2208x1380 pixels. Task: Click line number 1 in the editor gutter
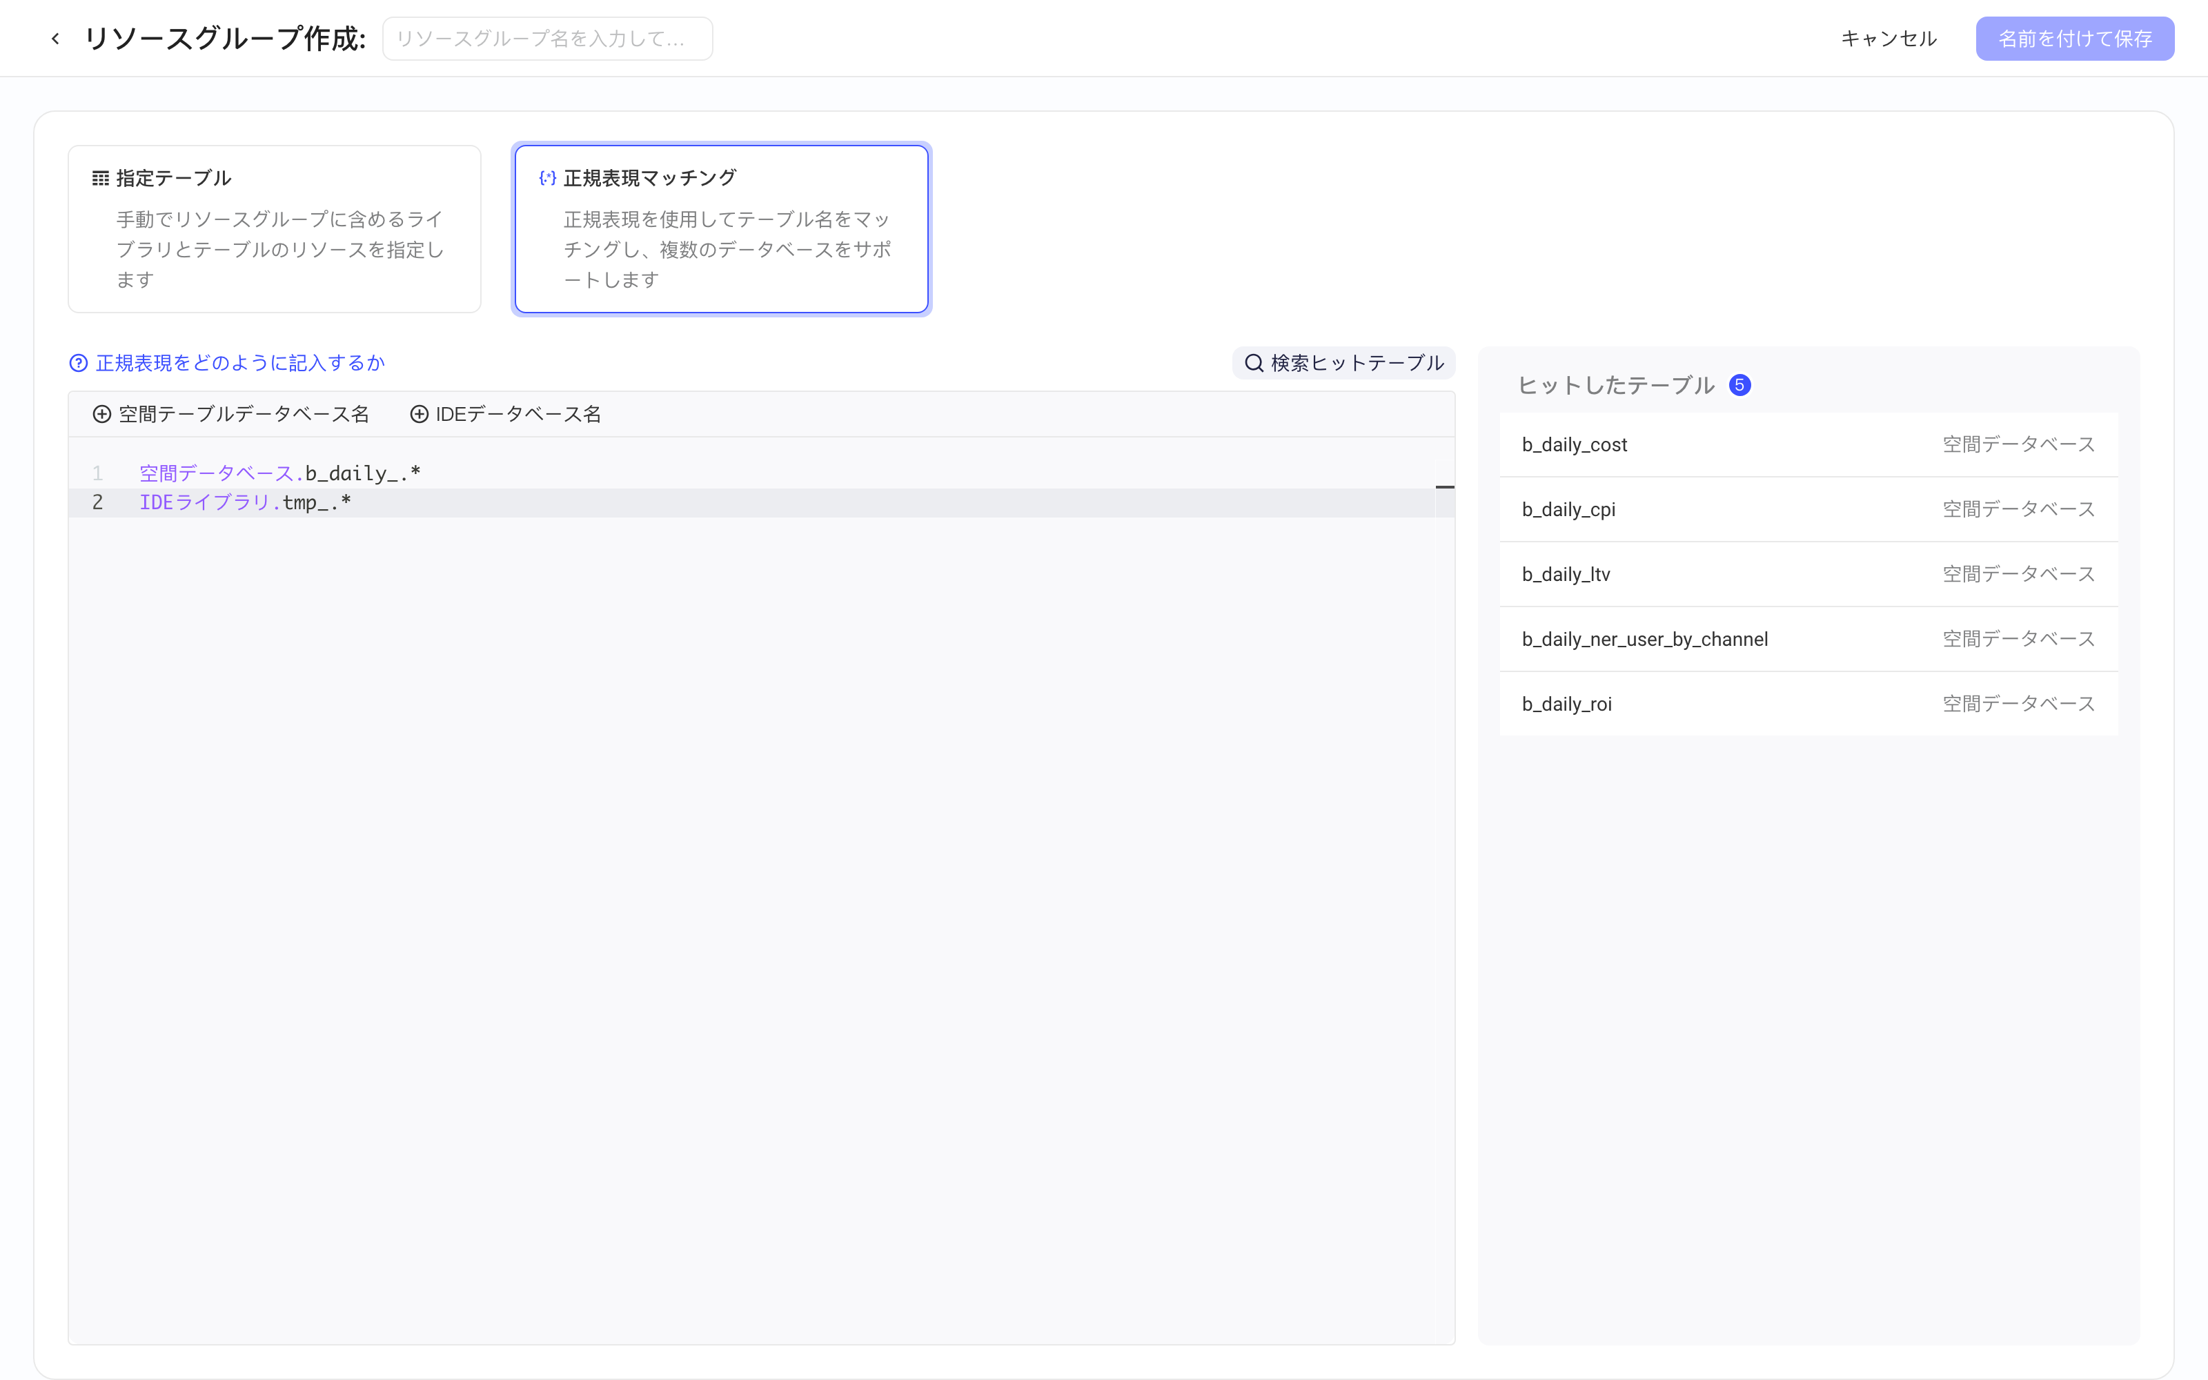pyautogui.click(x=97, y=474)
